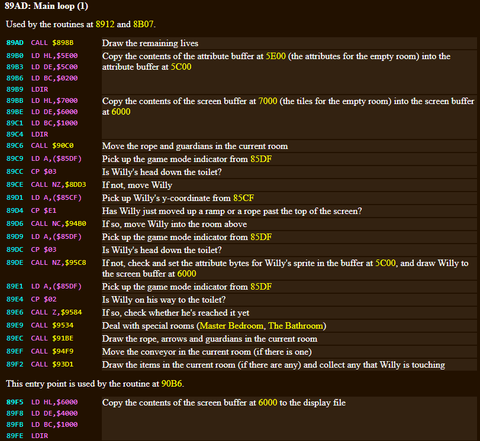Click the 89F5 entry point address label

[x=15, y=403]
